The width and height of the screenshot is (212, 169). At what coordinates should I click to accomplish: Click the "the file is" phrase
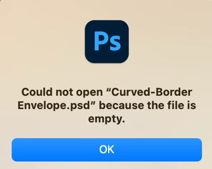coord(172,105)
